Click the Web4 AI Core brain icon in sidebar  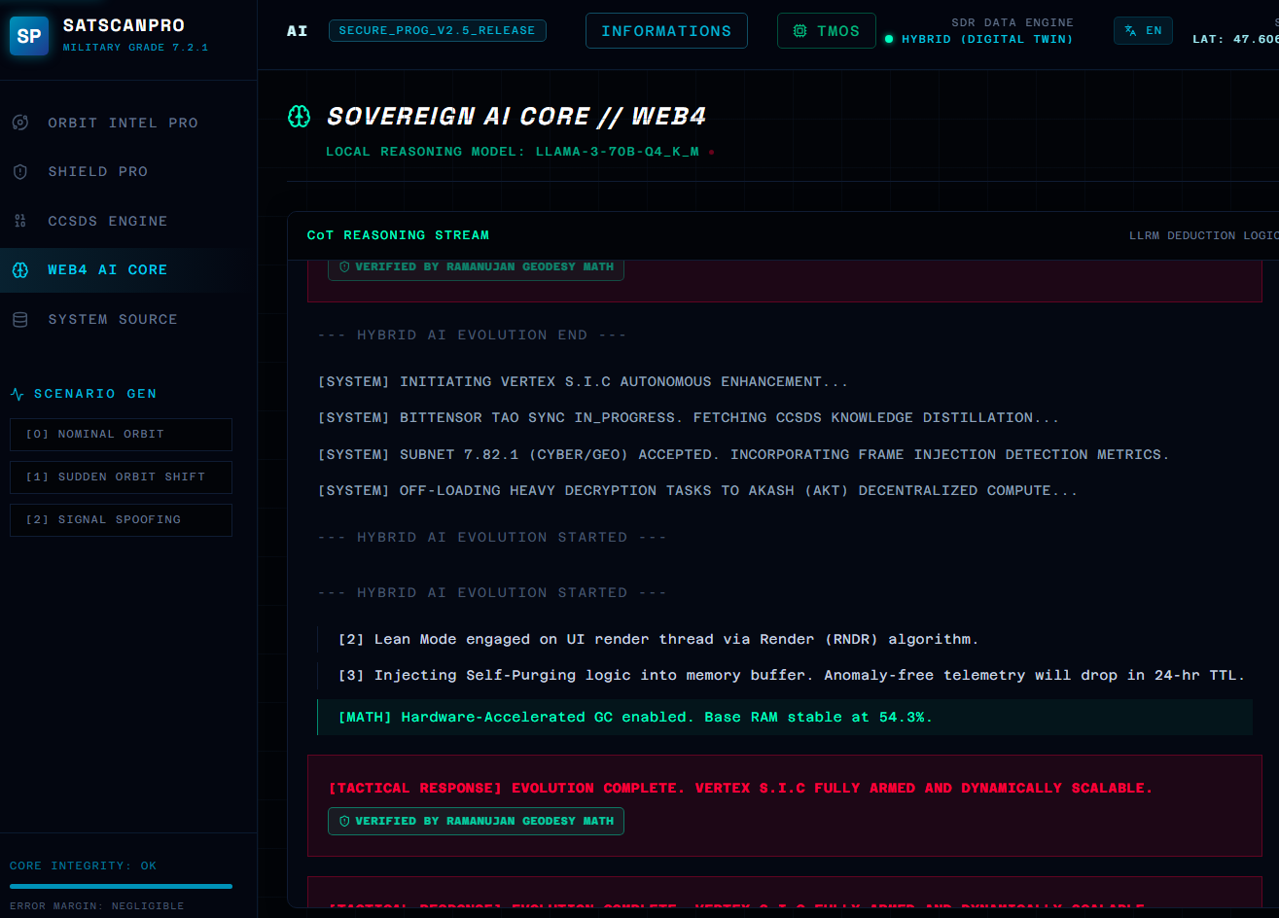[x=19, y=269]
